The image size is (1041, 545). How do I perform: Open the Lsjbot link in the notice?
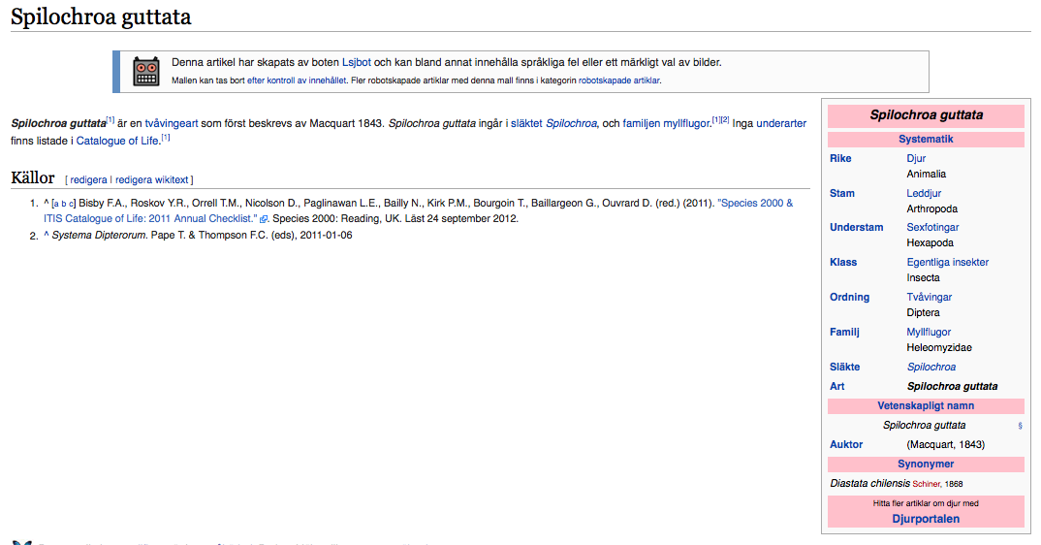(x=356, y=62)
